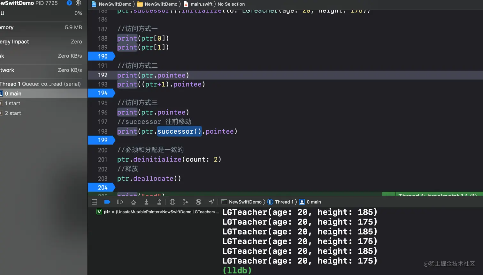This screenshot has height=275, width=483.
Task: Click 'deallocate' on line 203
Action: [153, 179]
